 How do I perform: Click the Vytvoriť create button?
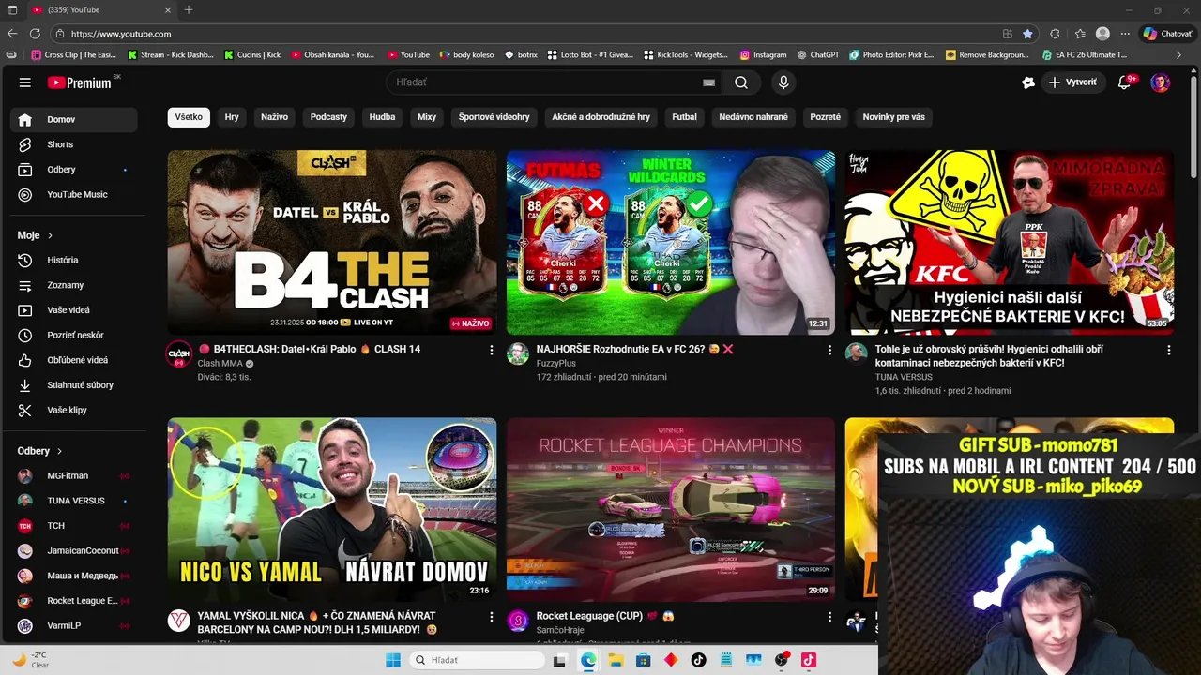[1072, 82]
